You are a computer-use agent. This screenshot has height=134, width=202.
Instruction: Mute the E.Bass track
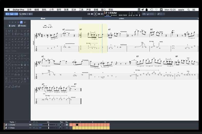(34, 128)
